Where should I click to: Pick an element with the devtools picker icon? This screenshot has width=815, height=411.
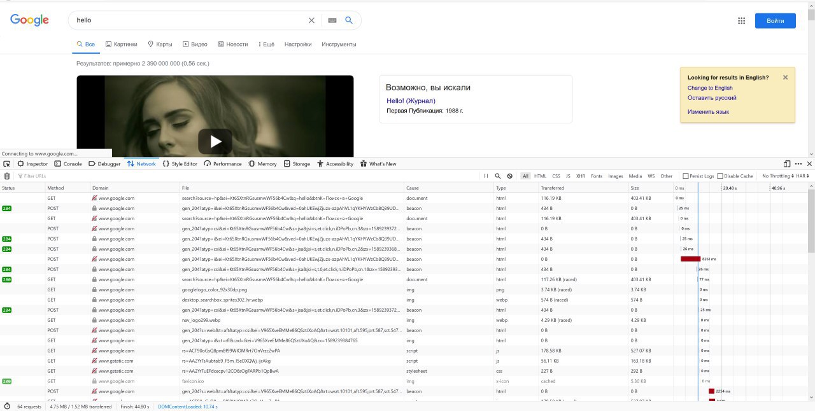6,164
